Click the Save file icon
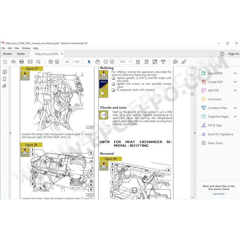The width and height of the screenshot is (240, 240). tap(5, 62)
